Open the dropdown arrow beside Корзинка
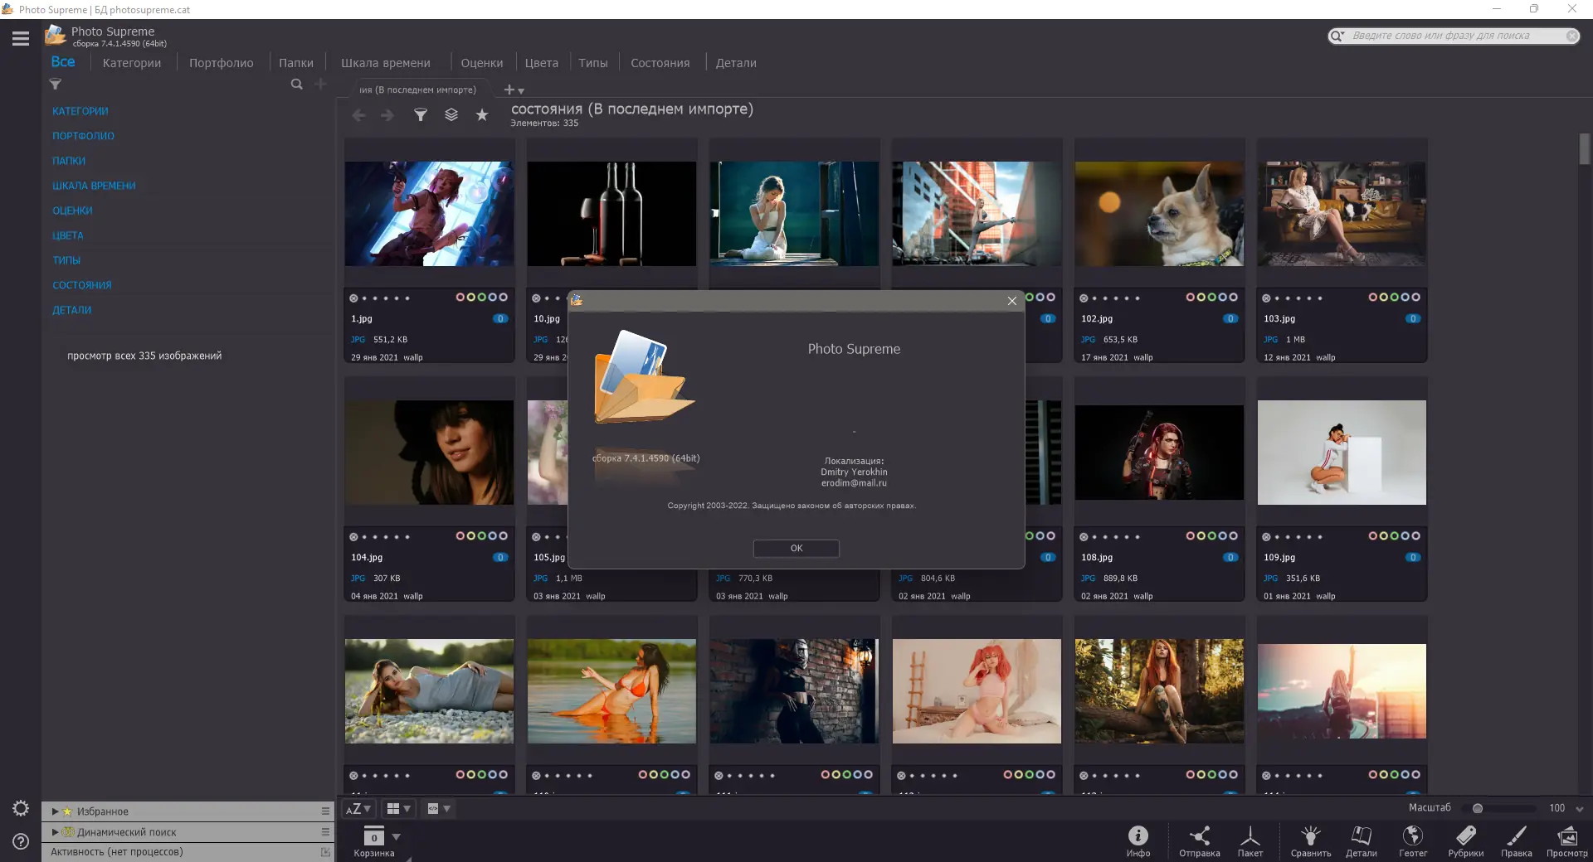The width and height of the screenshot is (1593, 862). [x=397, y=837]
